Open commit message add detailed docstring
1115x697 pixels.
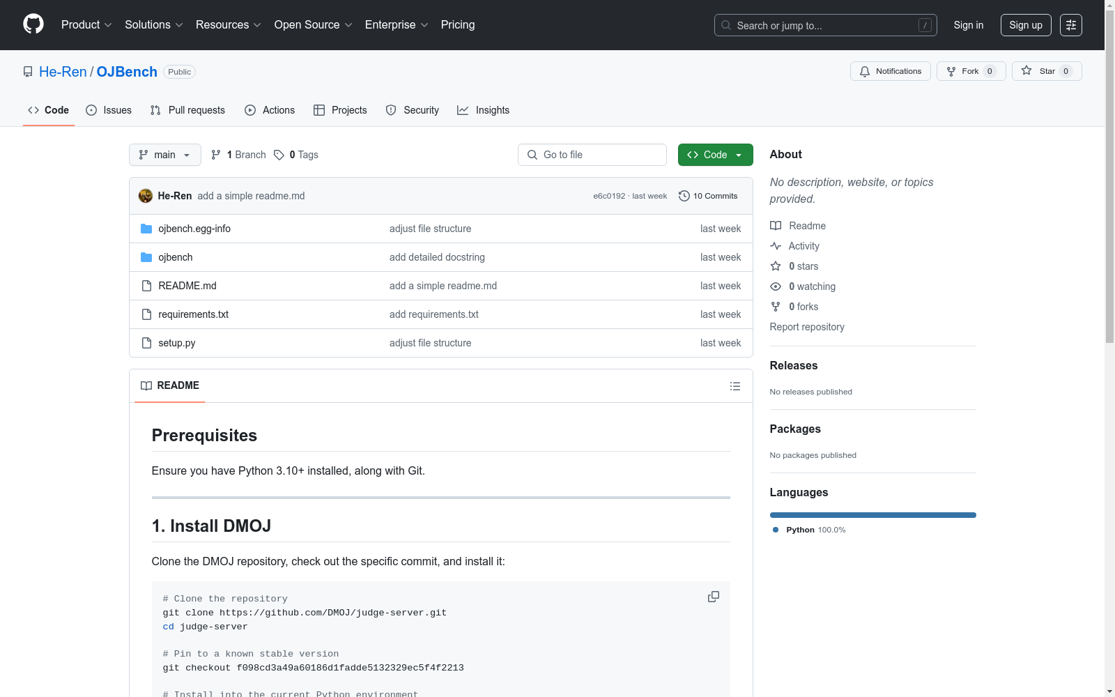point(437,257)
